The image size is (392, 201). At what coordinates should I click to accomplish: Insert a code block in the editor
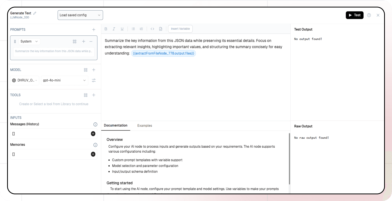(x=152, y=29)
